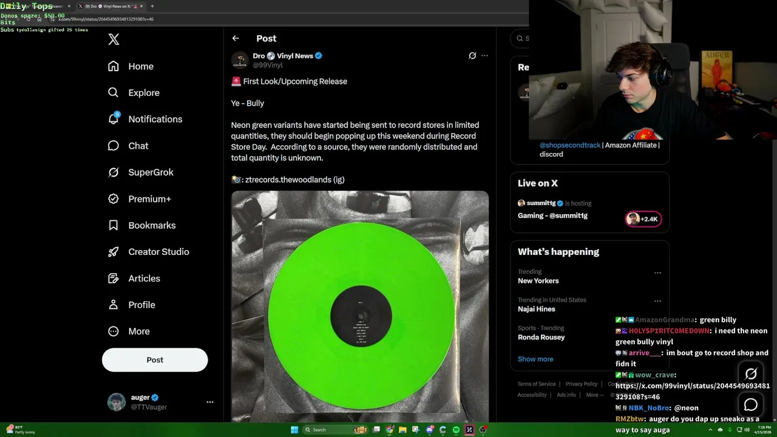Screen dimensions: 777x437
Task: Open account menu dots beside auger
Action: tap(210, 402)
